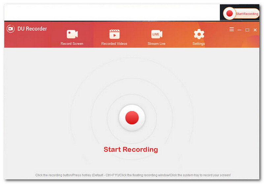The image size is (264, 184).
Task: Open the hamburger menu icon
Action: tap(232, 30)
